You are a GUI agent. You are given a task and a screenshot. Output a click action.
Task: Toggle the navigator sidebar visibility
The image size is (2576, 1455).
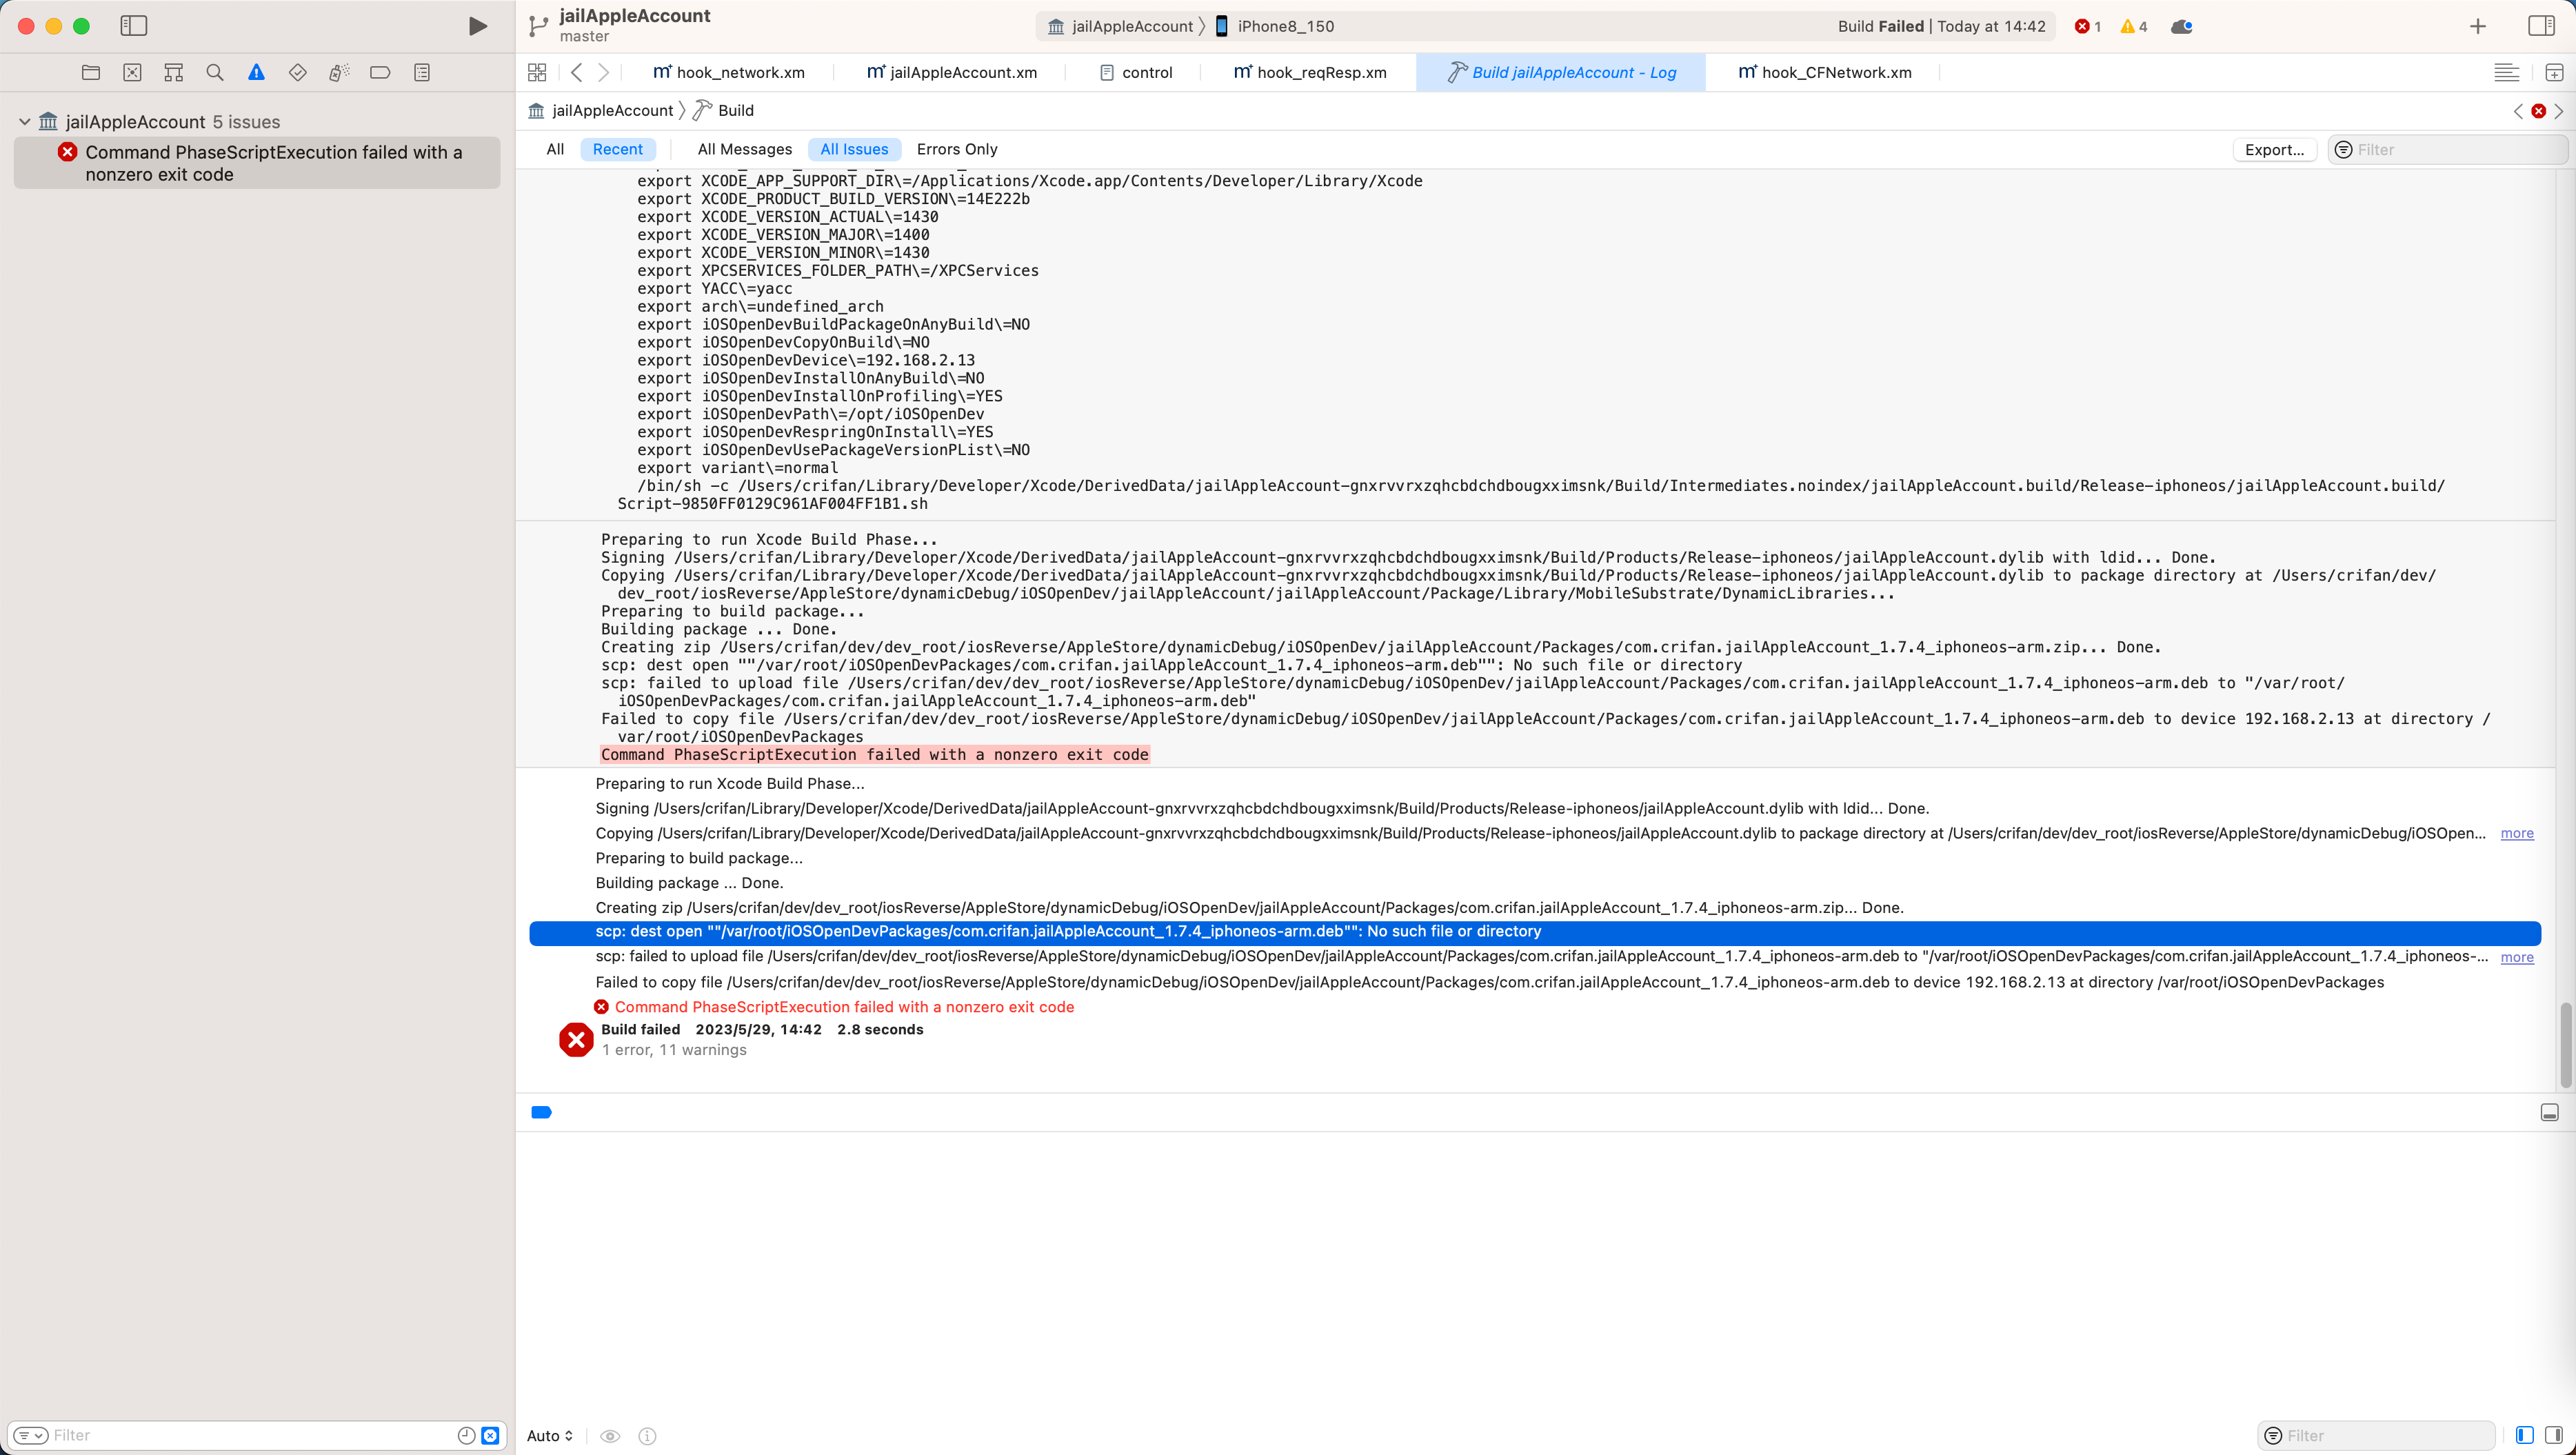[x=133, y=26]
